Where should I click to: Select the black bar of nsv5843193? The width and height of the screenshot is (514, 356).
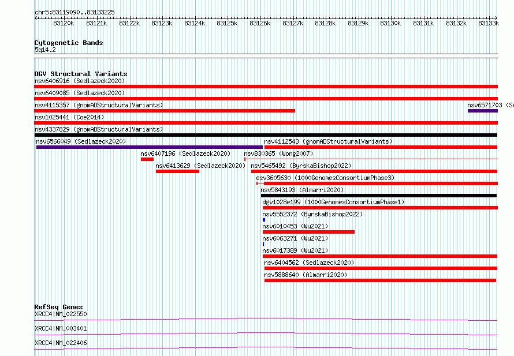click(379, 196)
